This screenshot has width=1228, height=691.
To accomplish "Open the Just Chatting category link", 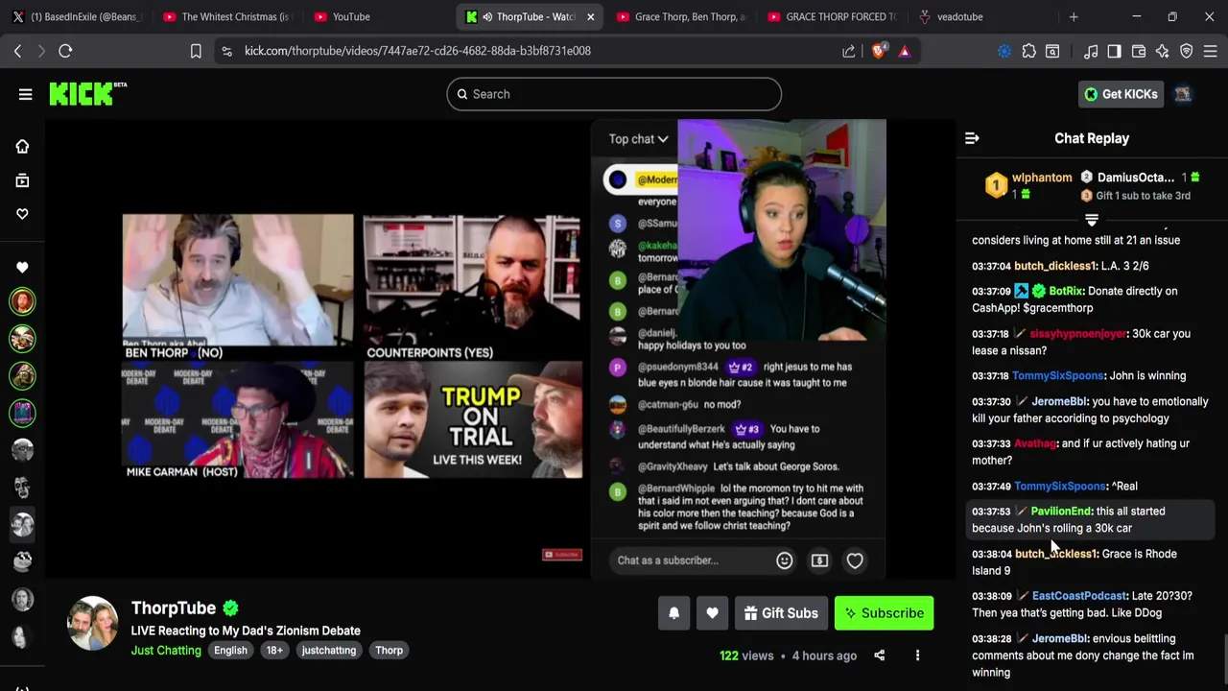I will tap(166, 651).
